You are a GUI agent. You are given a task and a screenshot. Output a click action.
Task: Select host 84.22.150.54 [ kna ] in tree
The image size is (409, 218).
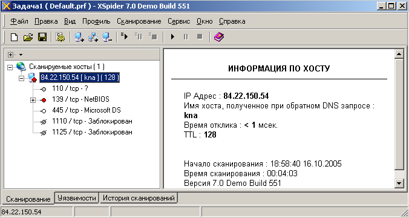(79, 78)
